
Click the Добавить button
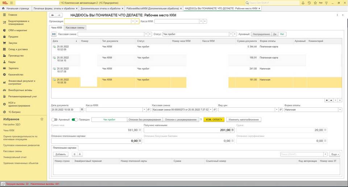point(61,154)
